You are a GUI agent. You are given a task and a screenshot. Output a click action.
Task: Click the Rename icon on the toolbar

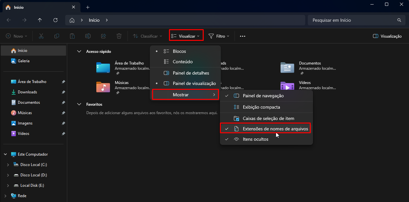tap(88, 36)
